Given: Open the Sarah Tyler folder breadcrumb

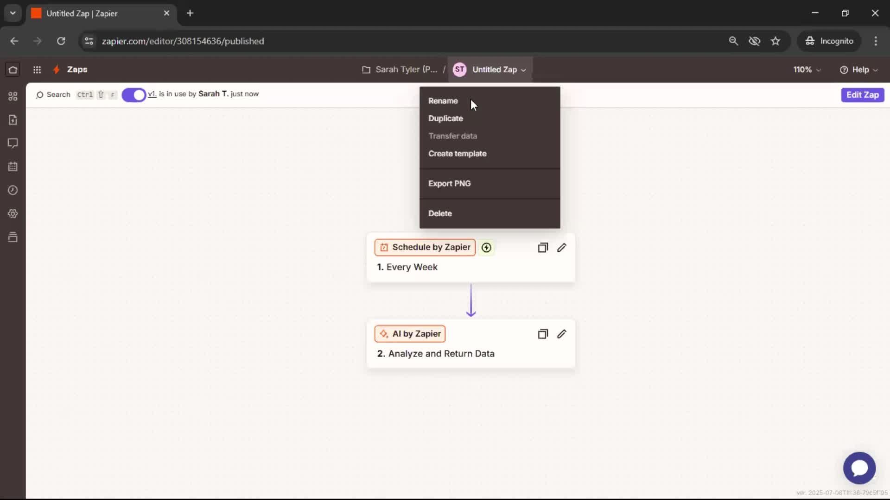Looking at the screenshot, I should (406, 69).
